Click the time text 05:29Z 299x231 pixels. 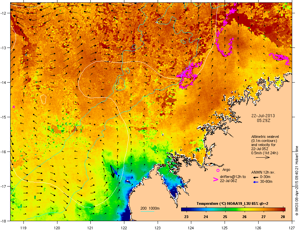point(263,121)
